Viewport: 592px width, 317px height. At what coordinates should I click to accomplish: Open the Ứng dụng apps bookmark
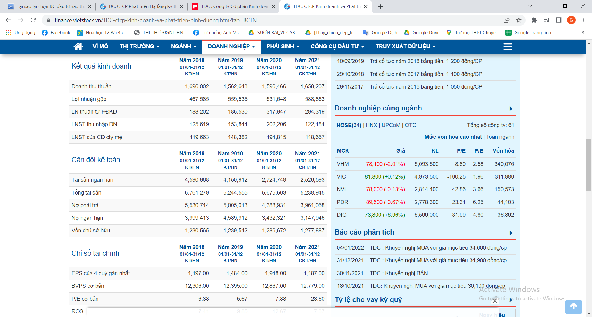pos(20,33)
